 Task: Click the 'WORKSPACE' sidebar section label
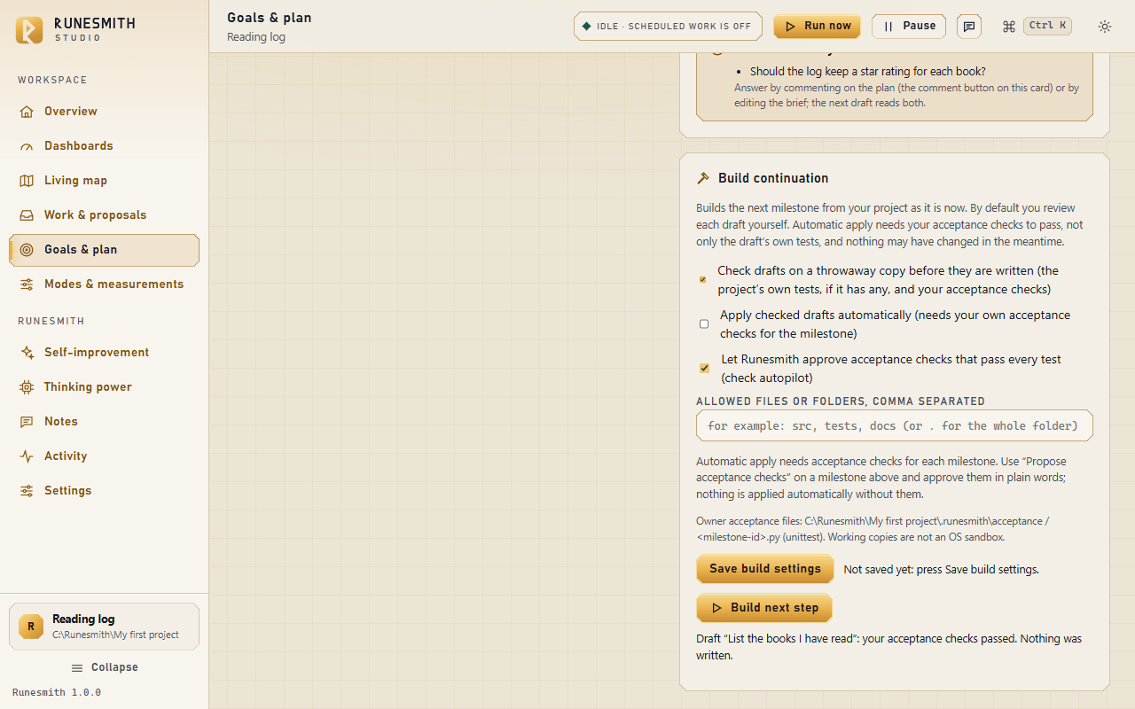pos(52,80)
